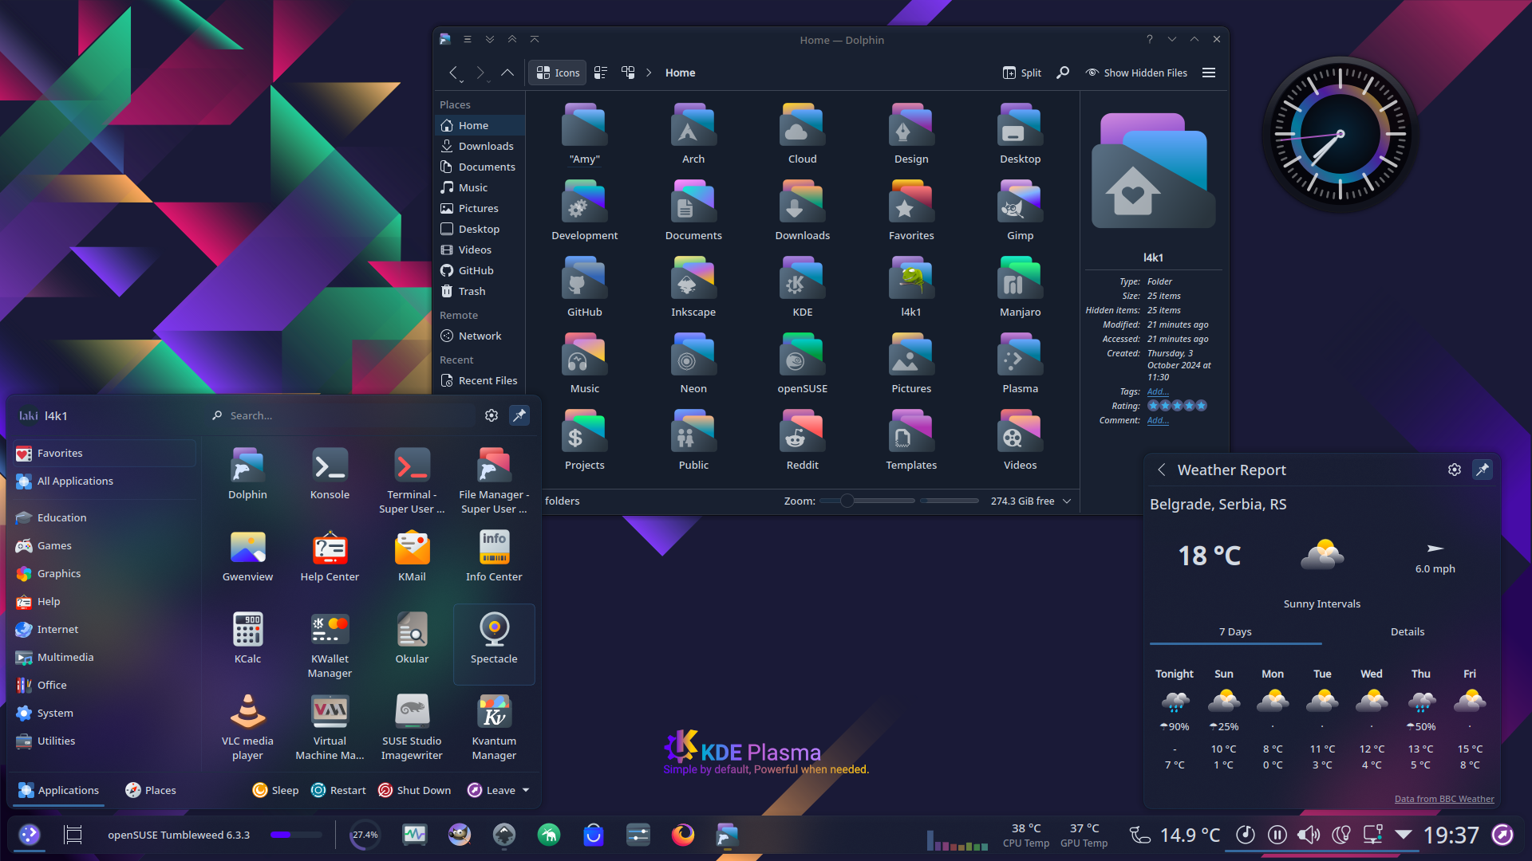Image resolution: width=1532 pixels, height=861 pixels.
Task: Click the analog clock widget
Action: click(x=1340, y=134)
